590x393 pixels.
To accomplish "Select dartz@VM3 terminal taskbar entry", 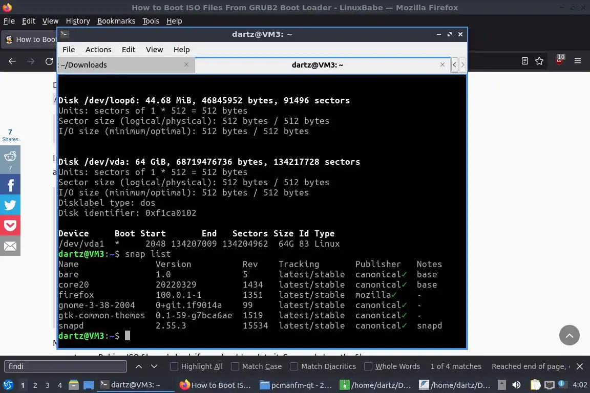I will click(x=135, y=385).
